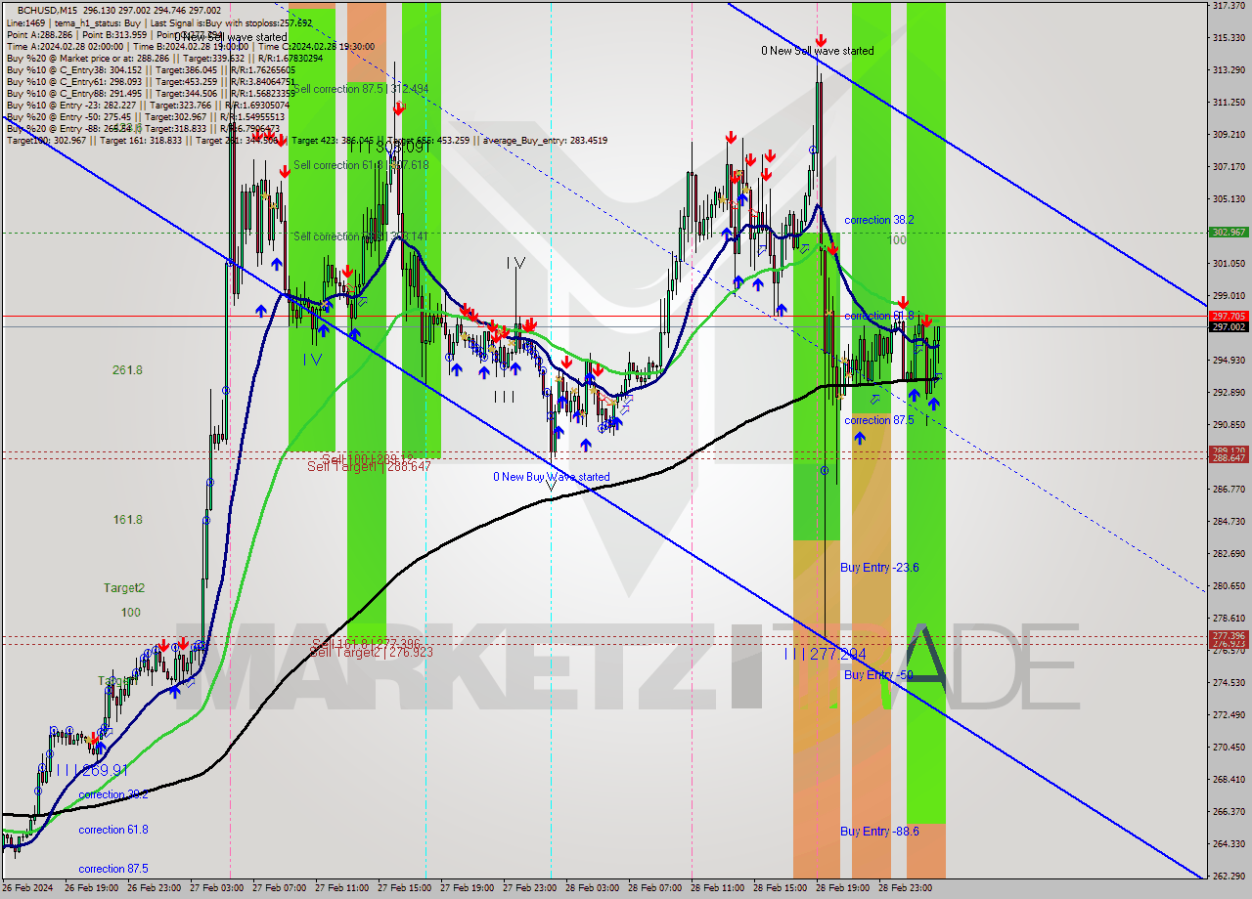Click the '28 Feb 15:00' time axis label
The image size is (1252, 899).
[780, 889]
